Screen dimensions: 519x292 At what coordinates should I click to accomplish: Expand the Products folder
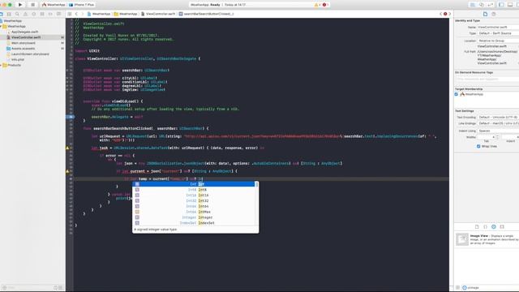coord(2,65)
